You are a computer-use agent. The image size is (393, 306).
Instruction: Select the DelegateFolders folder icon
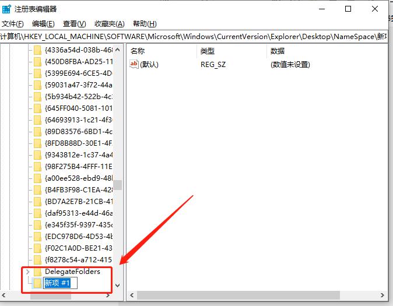pyautogui.click(x=37, y=272)
